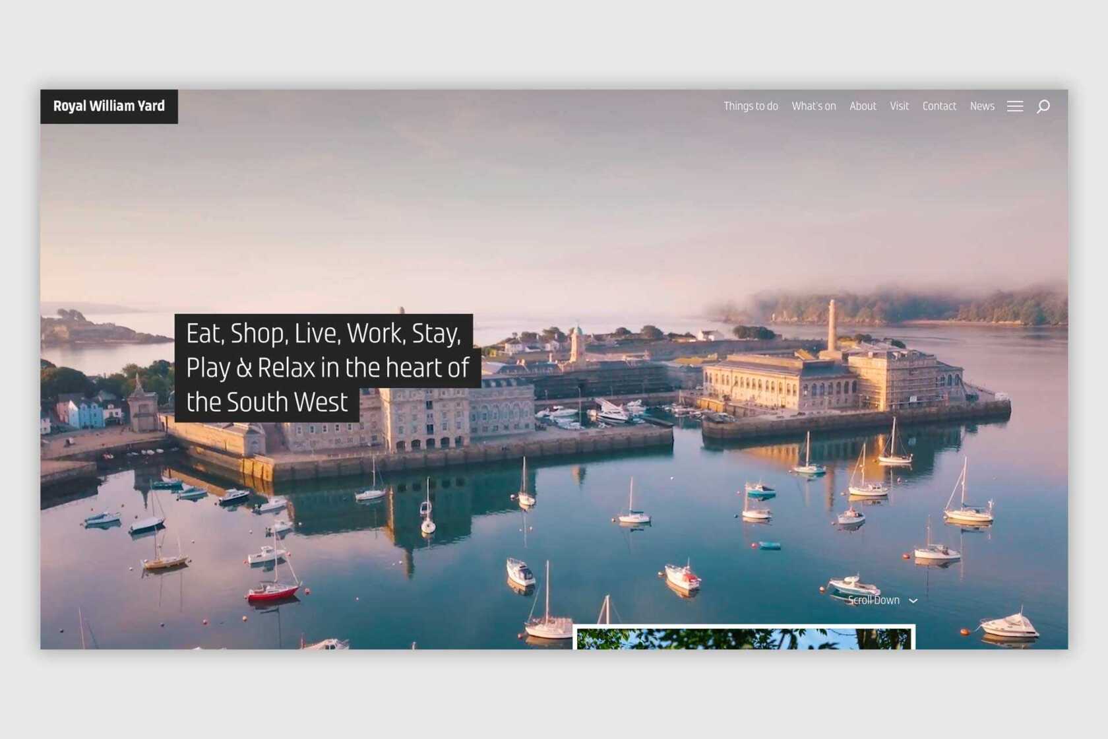Click the Scroll Down chevron arrow
This screenshot has width=1108, height=739.
pyautogui.click(x=913, y=601)
